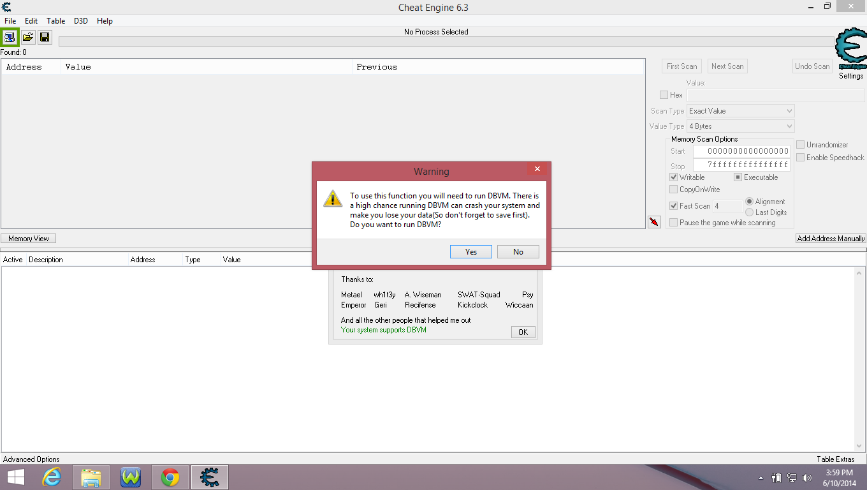Open Internet Explorer from taskbar
The image size is (867, 490).
52,477
